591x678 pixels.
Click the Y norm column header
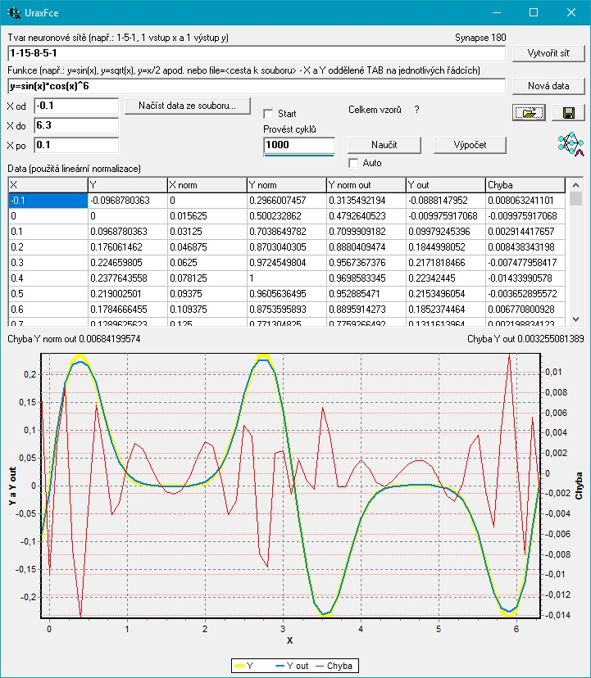click(287, 185)
